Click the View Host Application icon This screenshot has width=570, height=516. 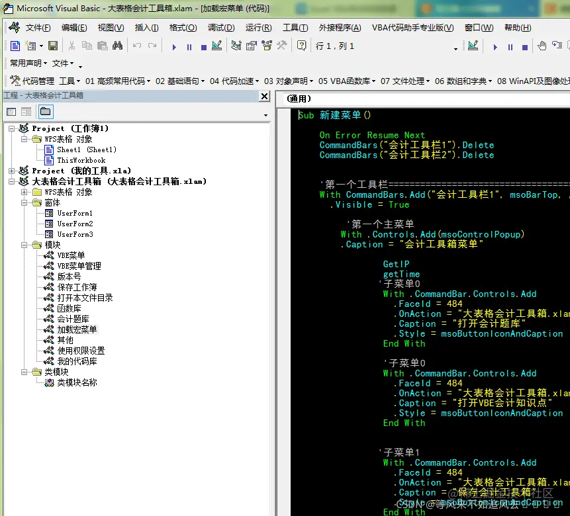click(15, 46)
